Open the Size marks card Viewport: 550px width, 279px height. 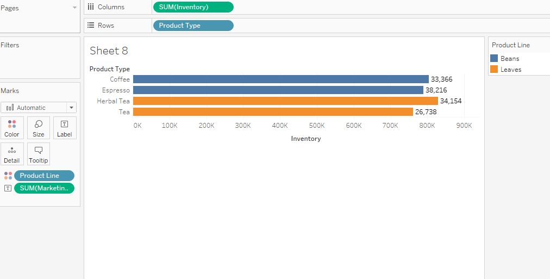38,128
